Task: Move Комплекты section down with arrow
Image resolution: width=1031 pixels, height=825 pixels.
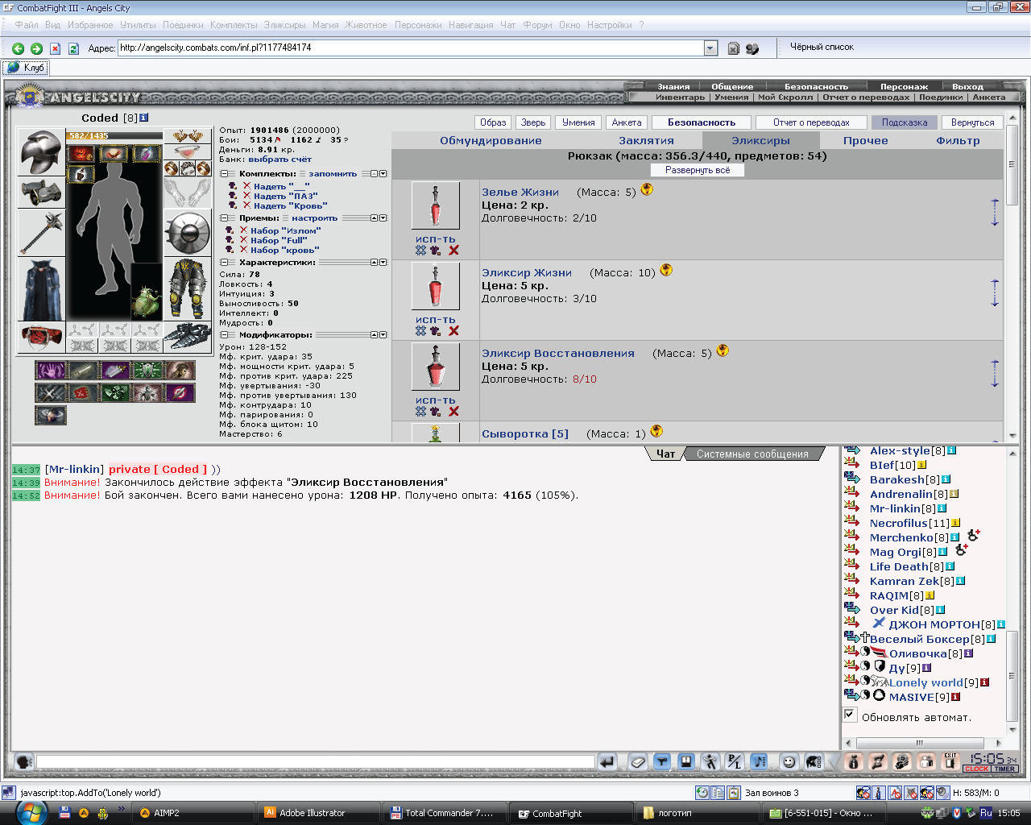Action: (x=383, y=174)
